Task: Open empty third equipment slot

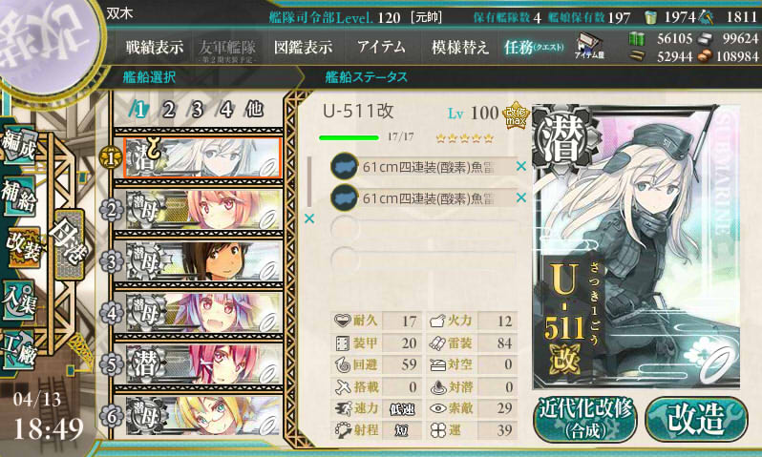Action: point(423,229)
